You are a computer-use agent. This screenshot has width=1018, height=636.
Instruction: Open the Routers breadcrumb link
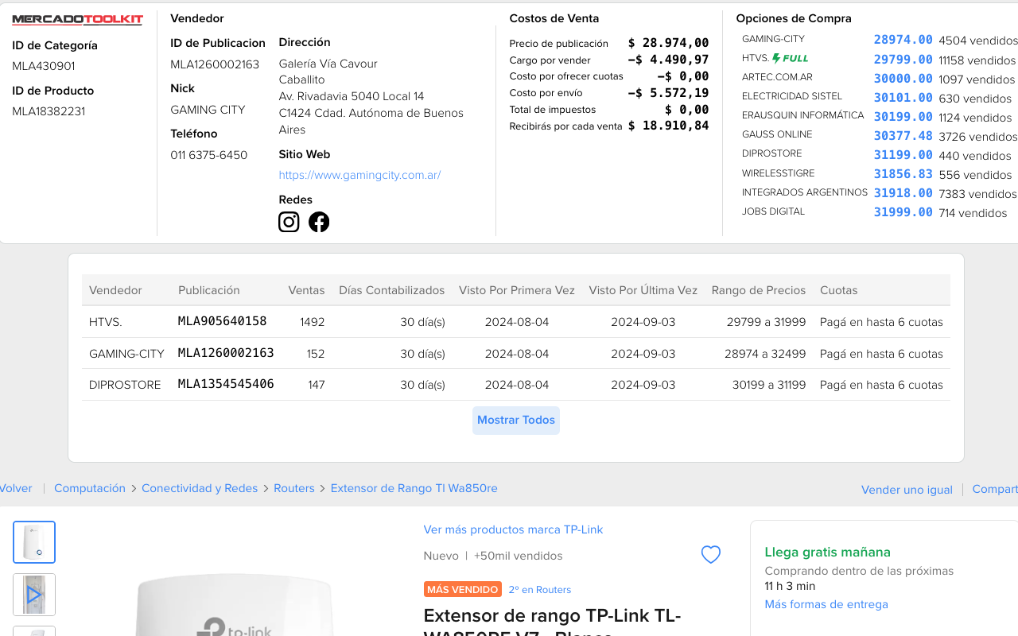click(294, 488)
